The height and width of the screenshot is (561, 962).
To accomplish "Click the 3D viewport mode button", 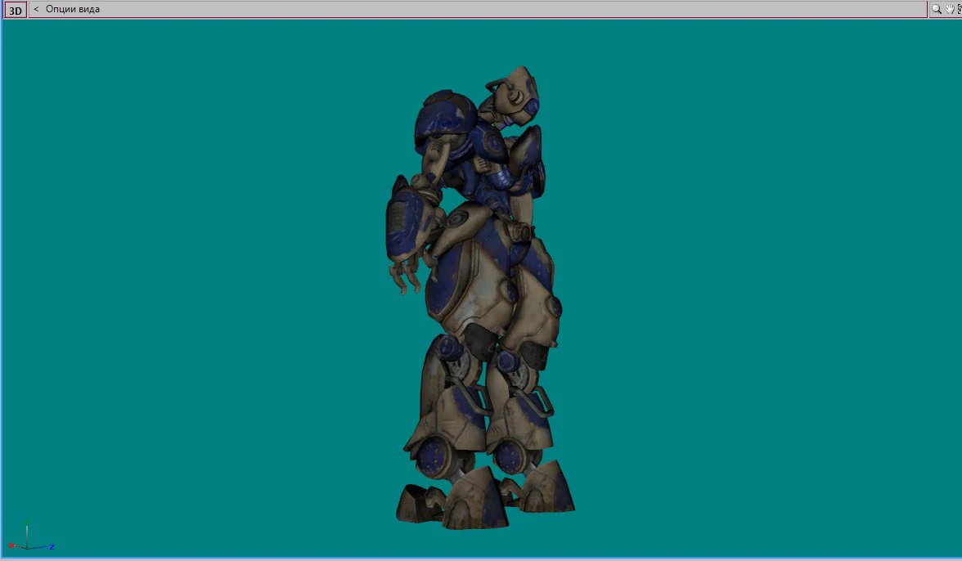I will coord(15,9).
